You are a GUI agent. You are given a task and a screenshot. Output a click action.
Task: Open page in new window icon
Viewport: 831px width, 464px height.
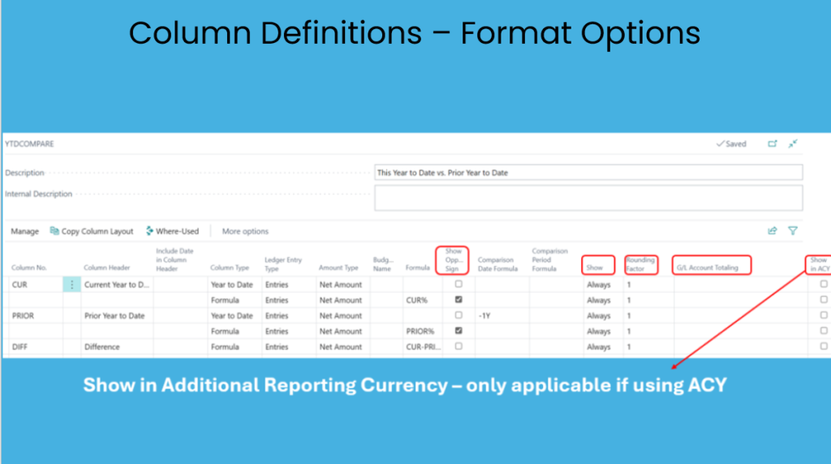(x=773, y=144)
